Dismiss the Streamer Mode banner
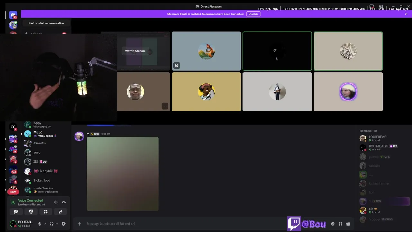412x232 pixels. point(406,14)
